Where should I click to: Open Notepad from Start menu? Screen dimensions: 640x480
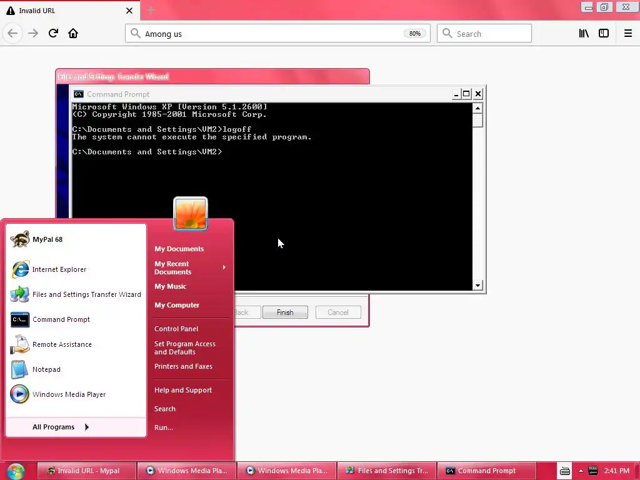(x=76, y=369)
